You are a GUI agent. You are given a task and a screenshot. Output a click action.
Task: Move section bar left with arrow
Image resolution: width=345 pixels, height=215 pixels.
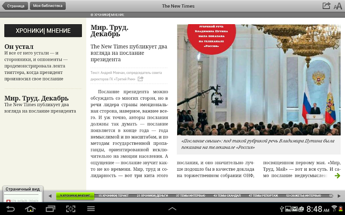[x=50, y=196]
